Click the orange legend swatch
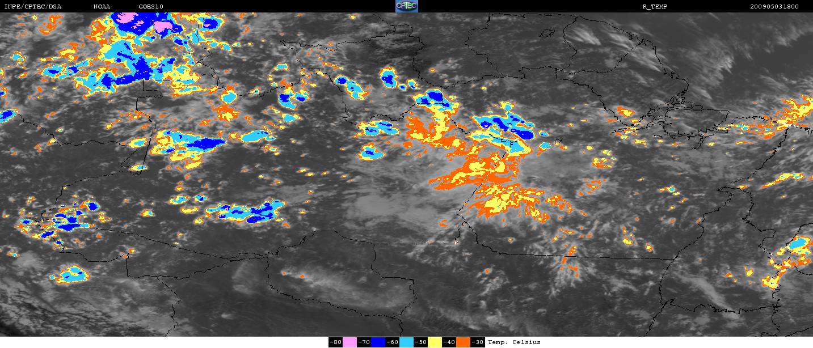813x348 pixels. click(463, 342)
